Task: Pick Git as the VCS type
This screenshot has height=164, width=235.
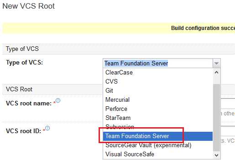Action: (x=158, y=90)
